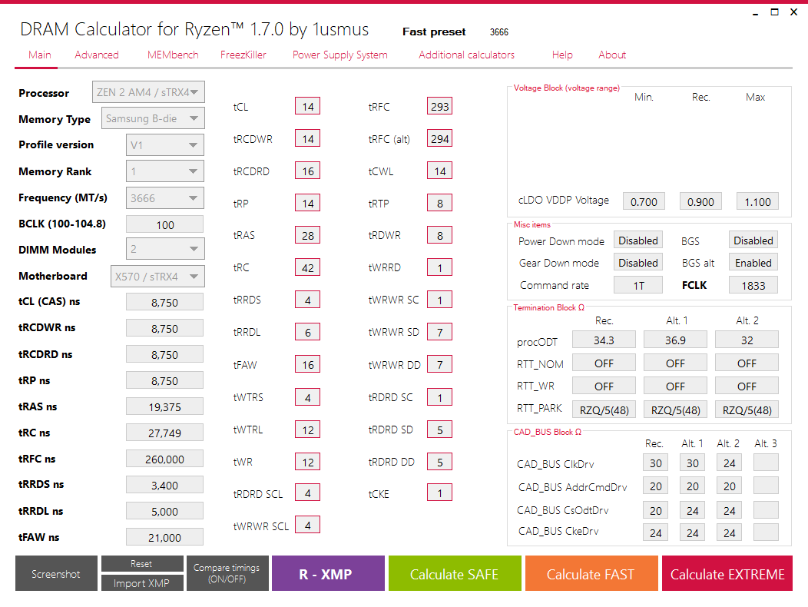Expand Motherboard X570 dropdown
Image resolution: width=808 pixels, height=607 pixels.
(x=157, y=276)
